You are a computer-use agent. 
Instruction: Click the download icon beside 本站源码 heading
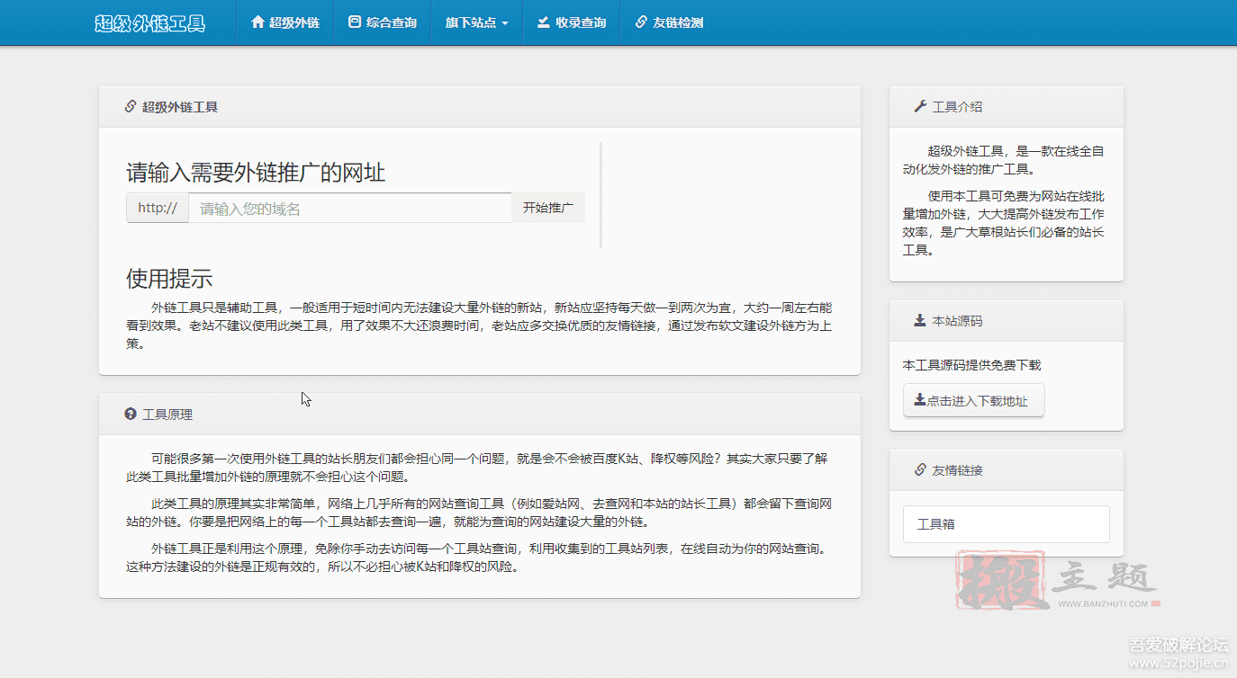coord(920,321)
